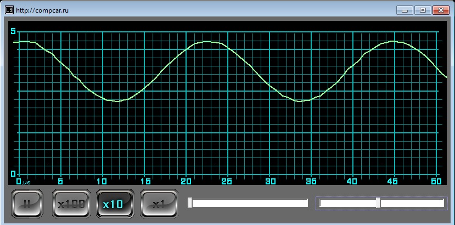Viewport: 455px width, 225px height.
Task: Minimize the oscilloscope window
Action: tap(405, 10)
